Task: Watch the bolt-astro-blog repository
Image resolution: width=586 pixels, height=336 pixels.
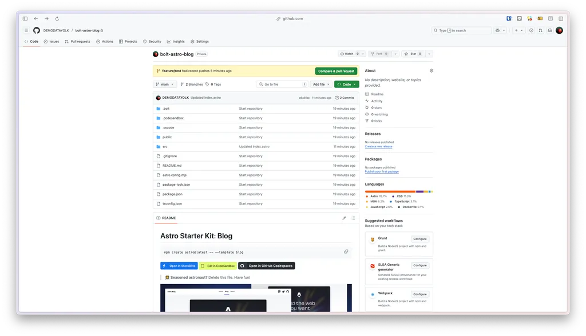Action: coord(349,54)
